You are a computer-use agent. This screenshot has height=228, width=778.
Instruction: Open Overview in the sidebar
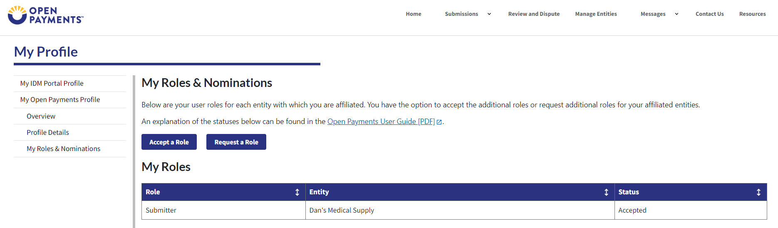(x=41, y=116)
